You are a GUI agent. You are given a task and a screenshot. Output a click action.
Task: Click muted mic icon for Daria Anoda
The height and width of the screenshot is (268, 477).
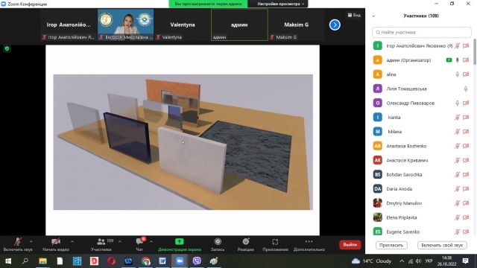coord(457,188)
